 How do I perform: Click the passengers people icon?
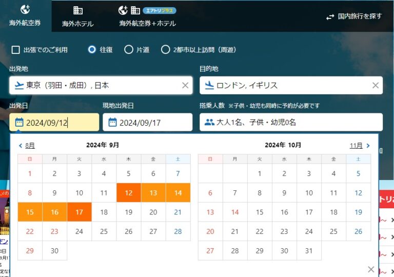point(209,123)
